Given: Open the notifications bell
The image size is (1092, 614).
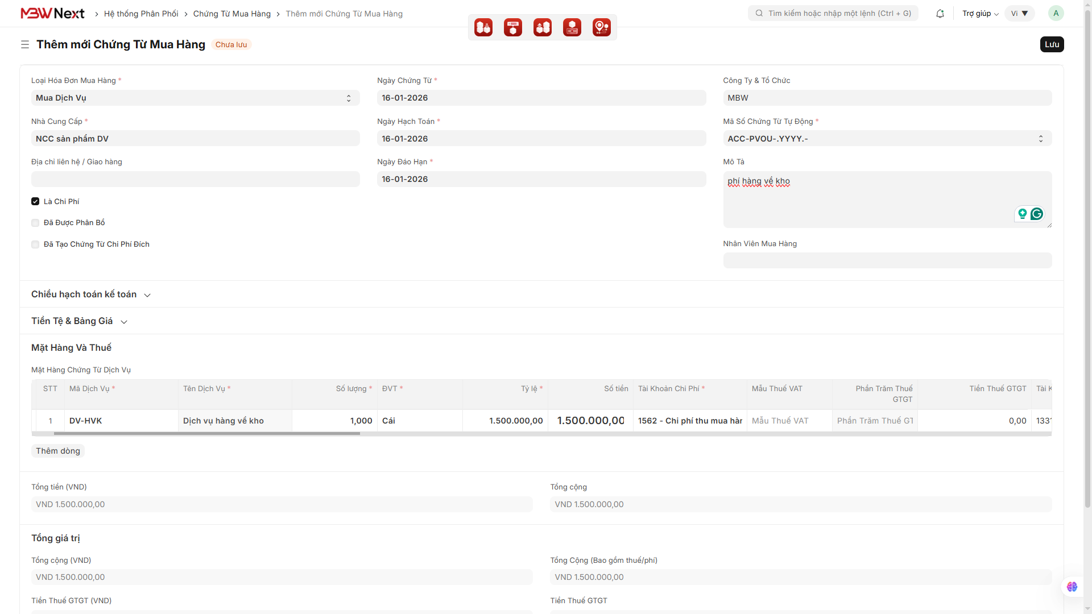Looking at the screenshot, I should pyautogui.click(x=940, y=14).
